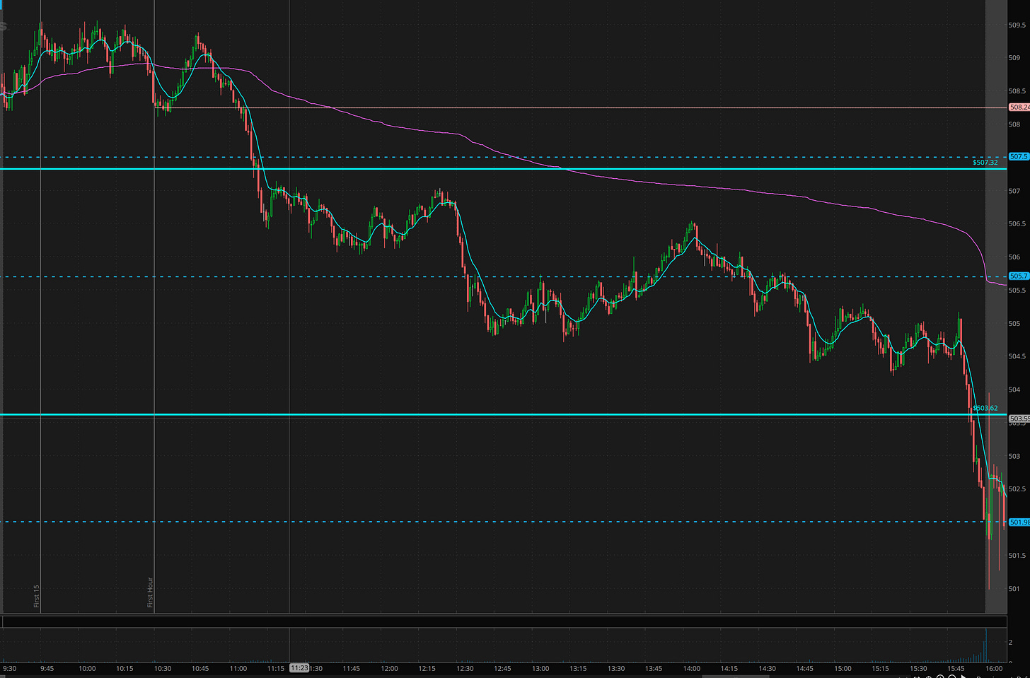Select the $503.62 cyan line label
The width and height of the screenshot is (1030, 678).
985,409
